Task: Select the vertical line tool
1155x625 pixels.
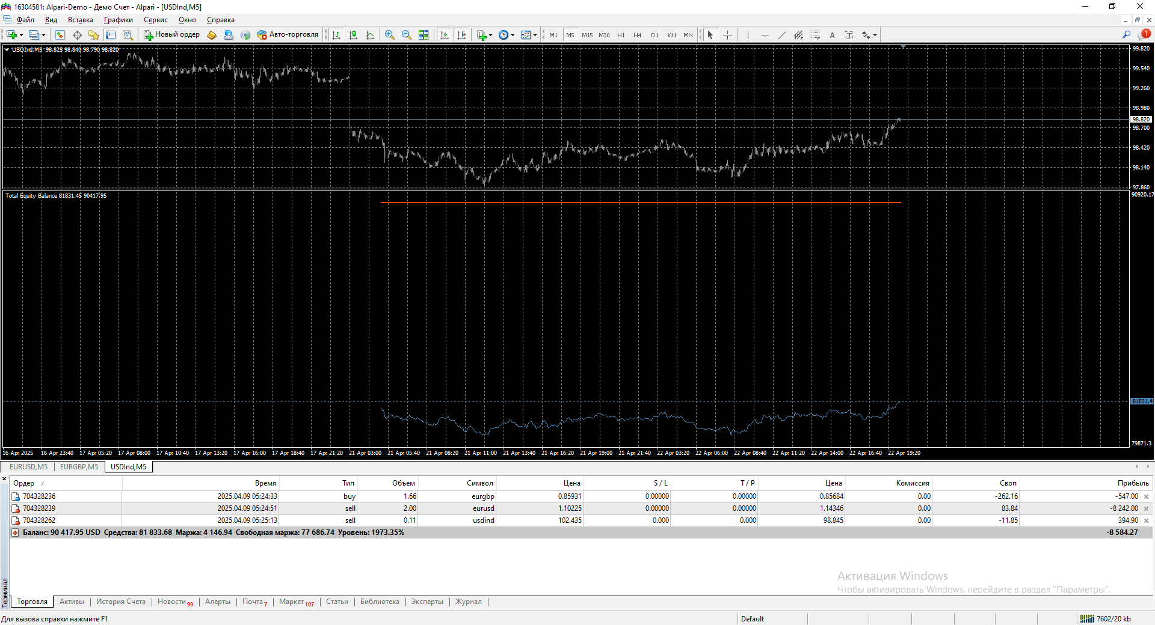Action: point(748,35)
